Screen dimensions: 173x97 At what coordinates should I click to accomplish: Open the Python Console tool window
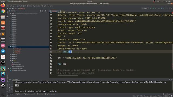(x=50, y=94)
